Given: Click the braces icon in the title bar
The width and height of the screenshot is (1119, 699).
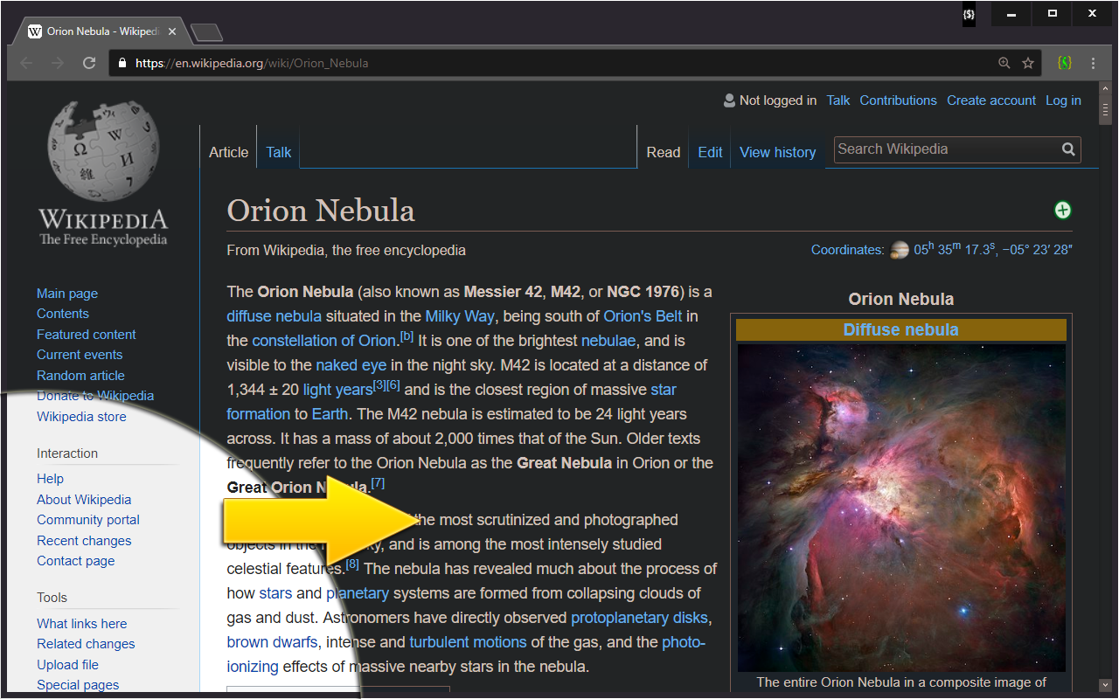Looking at the screenshot, I should tap(969, 14).
